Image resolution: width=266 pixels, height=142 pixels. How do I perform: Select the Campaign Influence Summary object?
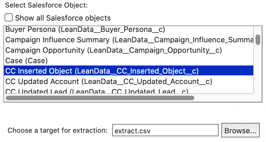tap(129, 40)
